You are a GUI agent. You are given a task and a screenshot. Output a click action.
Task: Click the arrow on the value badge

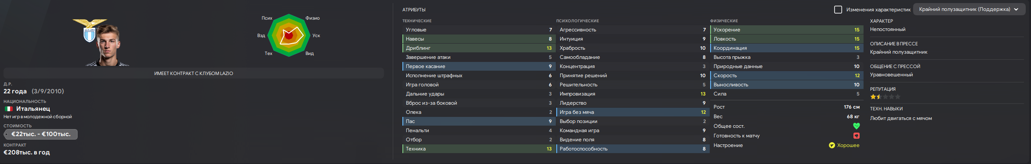(7, 134)
